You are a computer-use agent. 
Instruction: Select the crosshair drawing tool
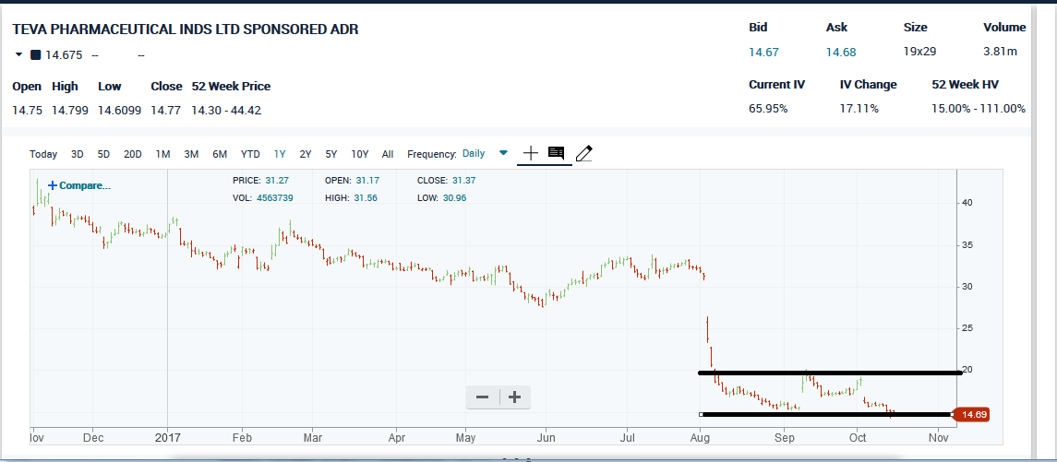click(531, 154)
